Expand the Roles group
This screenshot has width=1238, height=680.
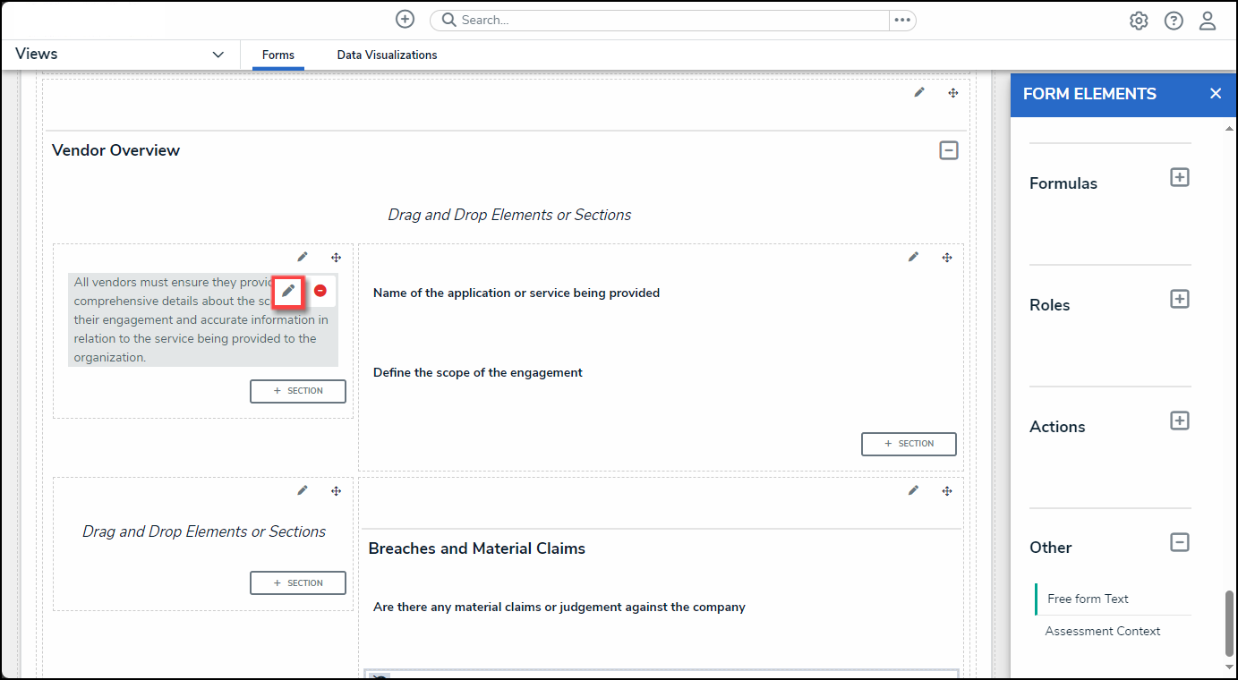(1179, 299)
